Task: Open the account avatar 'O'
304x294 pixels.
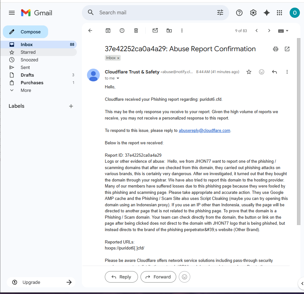Action: tap(294, 13)
